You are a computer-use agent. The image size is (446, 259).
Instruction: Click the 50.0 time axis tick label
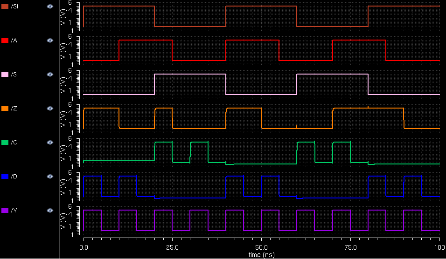pyautogui.click(x=261, y=247)
